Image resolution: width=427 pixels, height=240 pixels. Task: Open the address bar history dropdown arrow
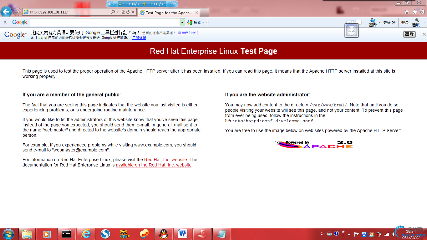[x=118, y=12]
